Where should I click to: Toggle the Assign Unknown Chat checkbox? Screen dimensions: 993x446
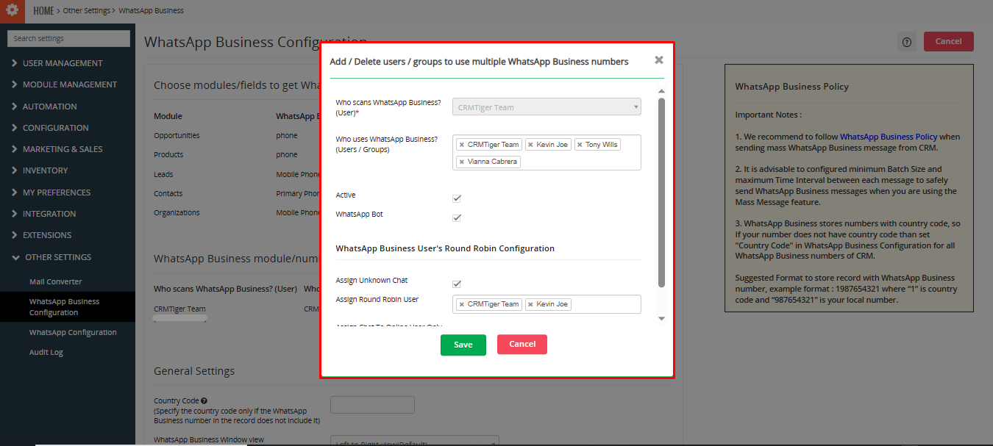pos(457,284)
